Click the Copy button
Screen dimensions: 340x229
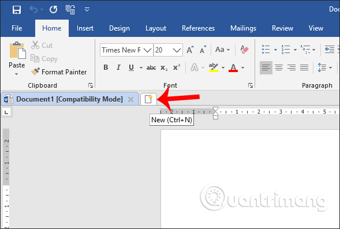point(44,59)
